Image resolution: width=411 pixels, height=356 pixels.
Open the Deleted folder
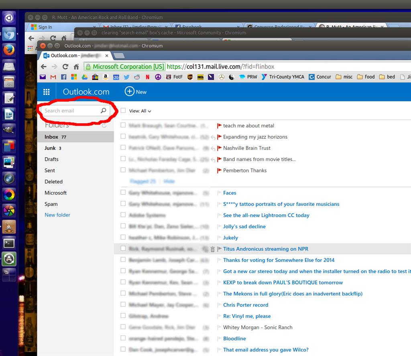[75, 182]
